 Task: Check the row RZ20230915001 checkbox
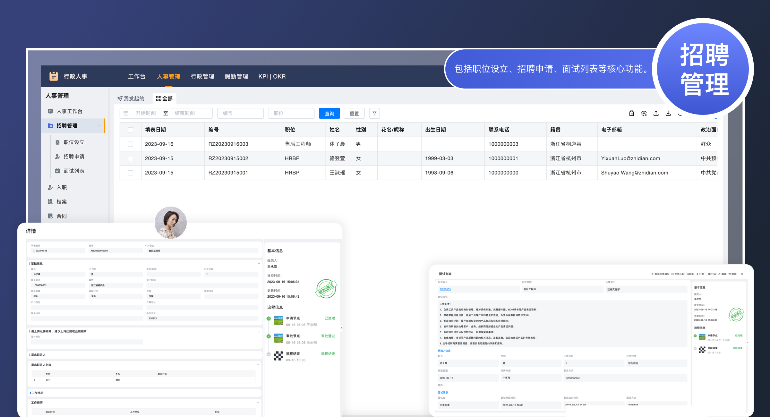(x=131, y=173)
